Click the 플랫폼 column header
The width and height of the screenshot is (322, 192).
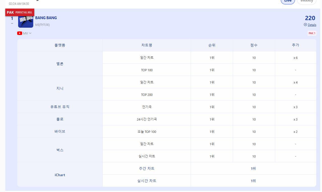point(60,45)
